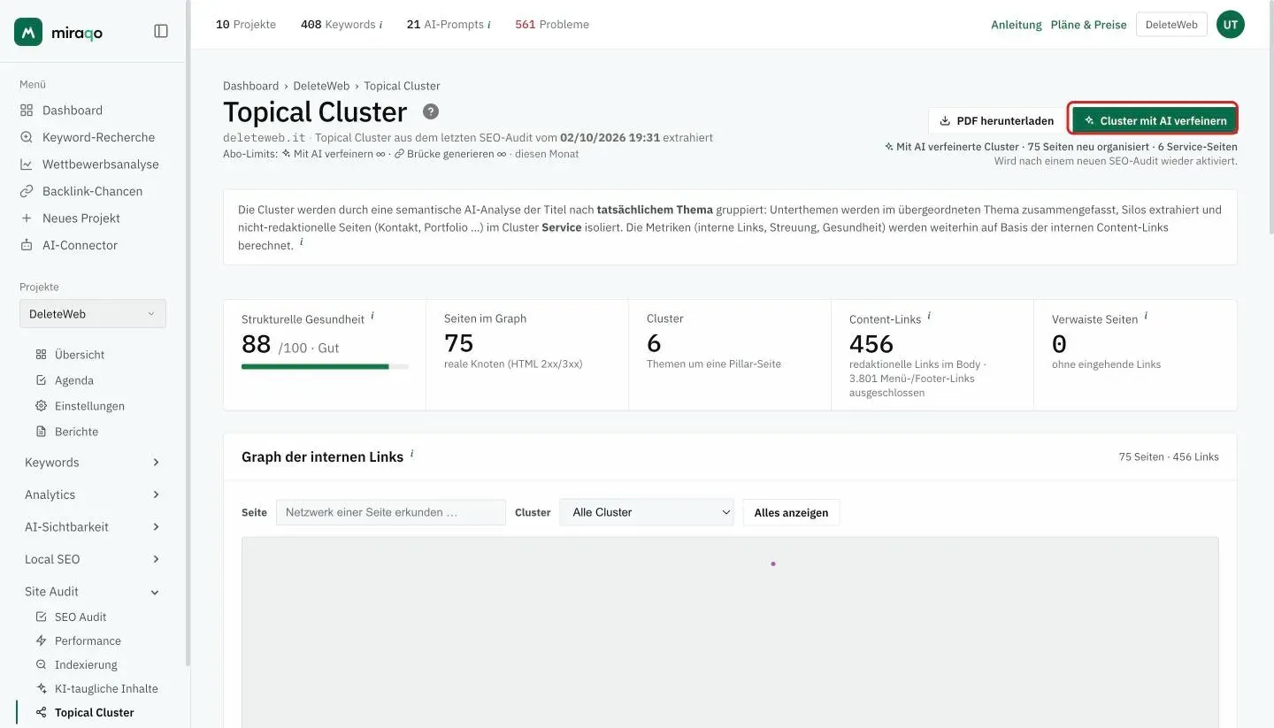Collapse the sidebar with the panel icon

(161, 31)
